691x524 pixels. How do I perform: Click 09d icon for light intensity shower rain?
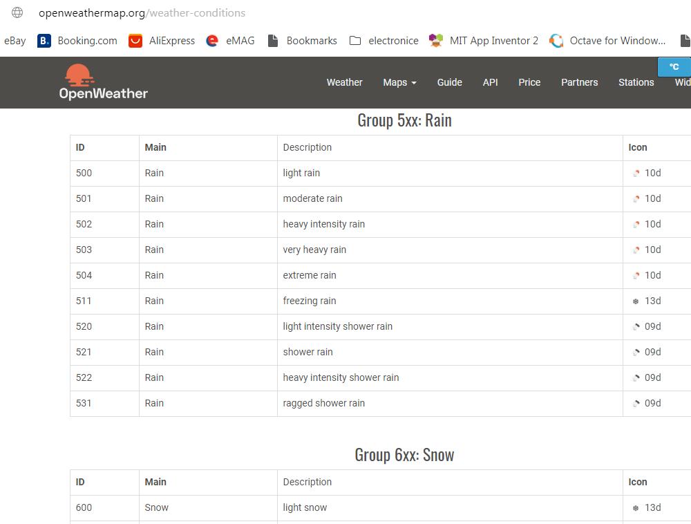(636, 326)
